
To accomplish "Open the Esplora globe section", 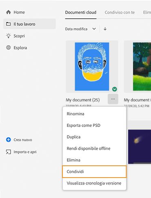I will pyautogui.click(x=17, y=48).
